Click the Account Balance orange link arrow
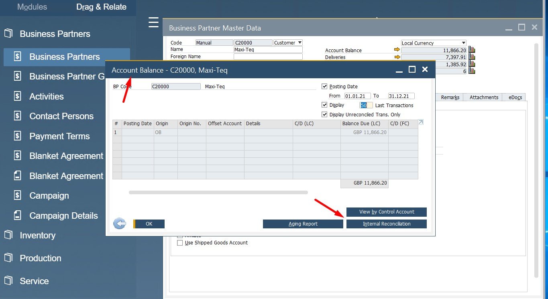 coord(397,50)
